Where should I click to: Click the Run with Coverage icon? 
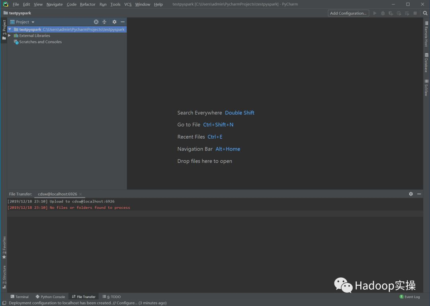391,13
